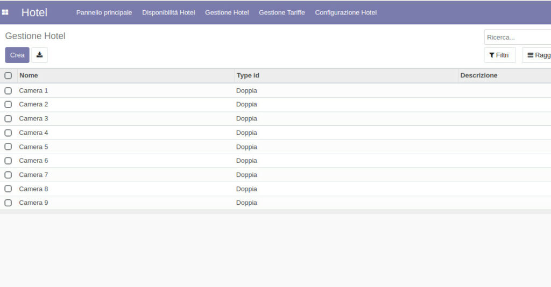Click the Descrizione column header
Image resolution: width=551 pixels, height=287 pixels.
479,76
